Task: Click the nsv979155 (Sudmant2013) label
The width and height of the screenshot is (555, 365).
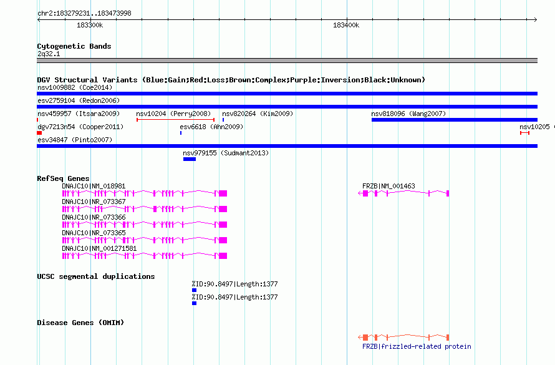Action: tap(226, 153)
